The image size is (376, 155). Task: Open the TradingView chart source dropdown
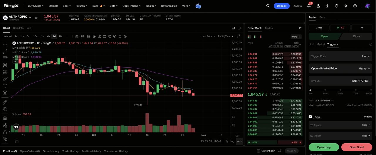click(x=226, y=36)
